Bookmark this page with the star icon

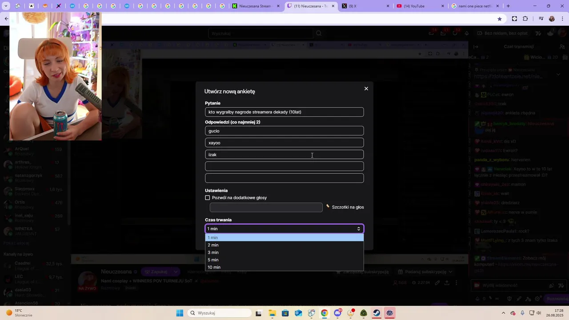500,19
